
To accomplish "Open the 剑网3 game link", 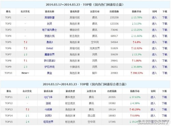I will (48, 116).
